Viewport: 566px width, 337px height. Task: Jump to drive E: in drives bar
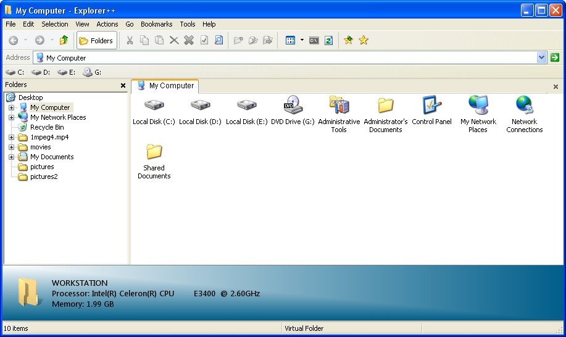click(x=67, y=72)
